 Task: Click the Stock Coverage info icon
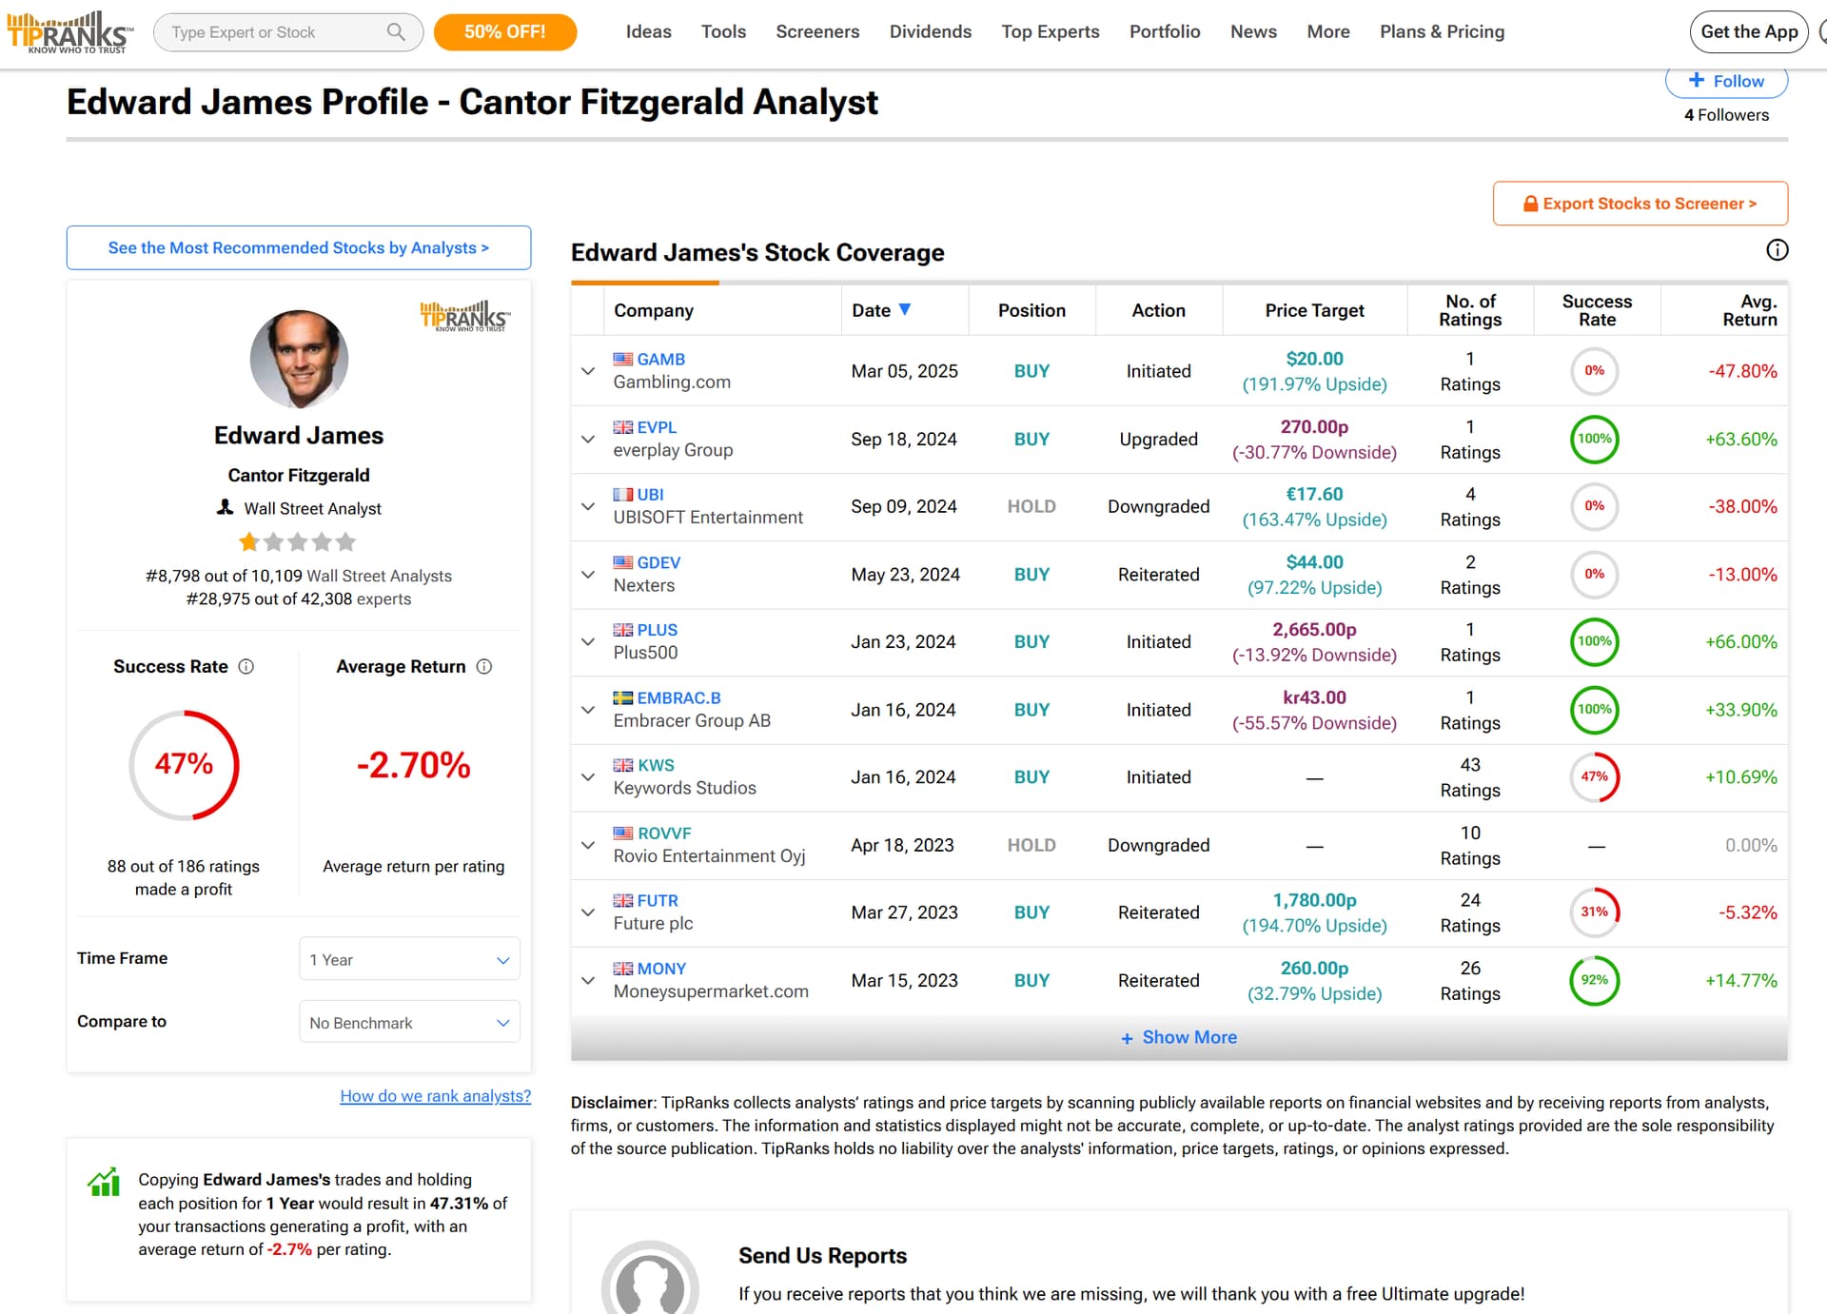tap(1777, 250)
